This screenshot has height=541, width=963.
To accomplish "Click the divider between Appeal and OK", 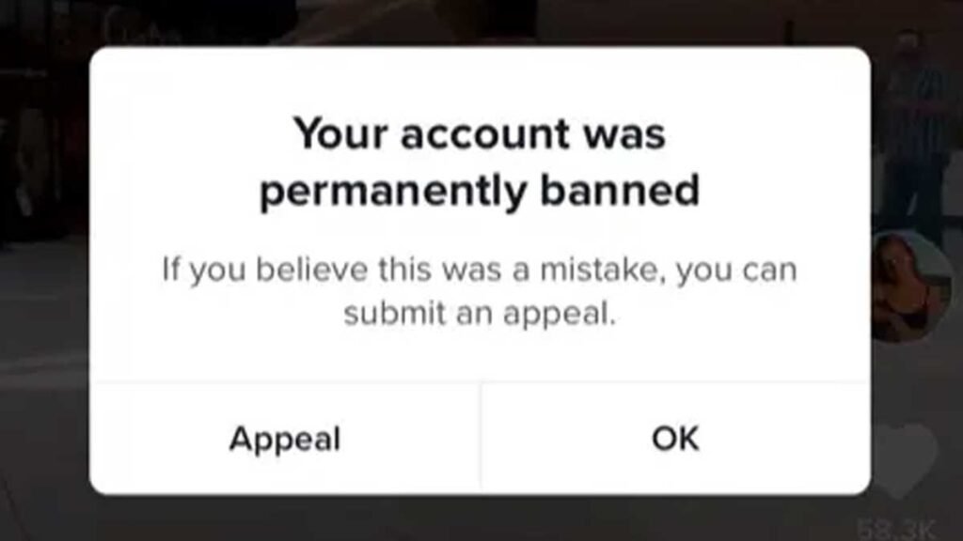I will point(481,439).
